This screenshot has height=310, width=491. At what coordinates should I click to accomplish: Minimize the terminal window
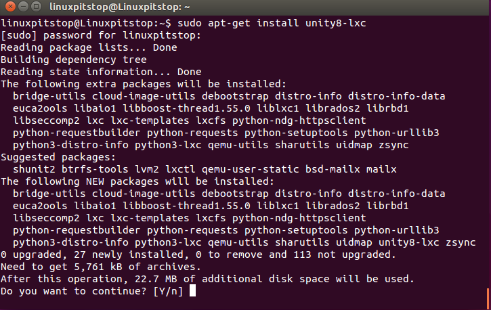coord(24,6)
